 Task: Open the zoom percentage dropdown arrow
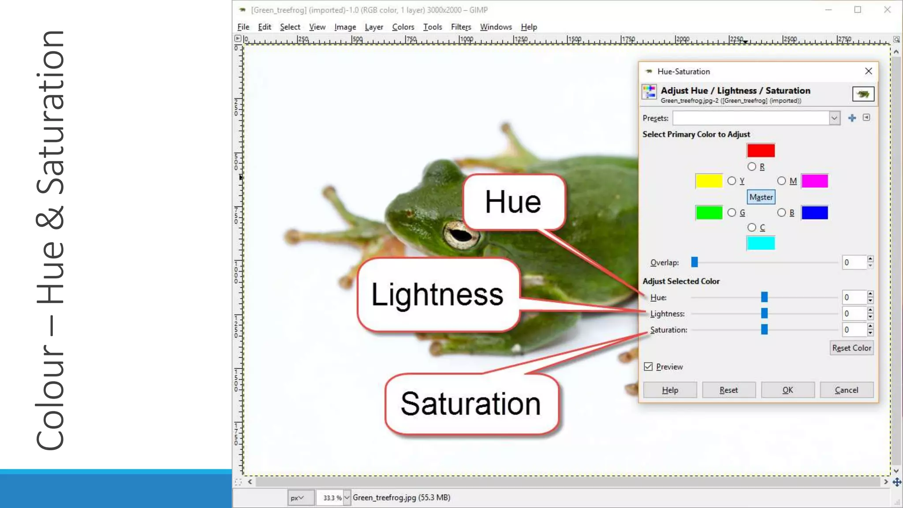pos(347,497)
